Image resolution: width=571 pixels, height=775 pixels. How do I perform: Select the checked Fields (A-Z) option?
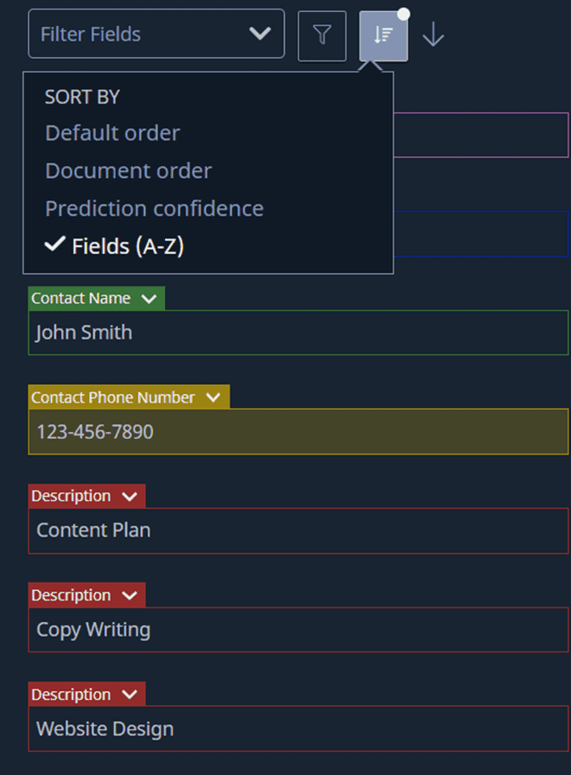[x=127, y=246]
